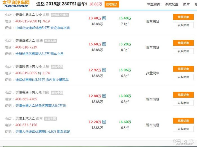
Task: Click discount amount ↓6.00万
Action: [x=125, y=96]
